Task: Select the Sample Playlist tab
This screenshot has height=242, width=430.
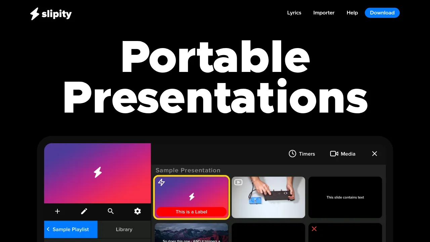Action: coord(71,229)
